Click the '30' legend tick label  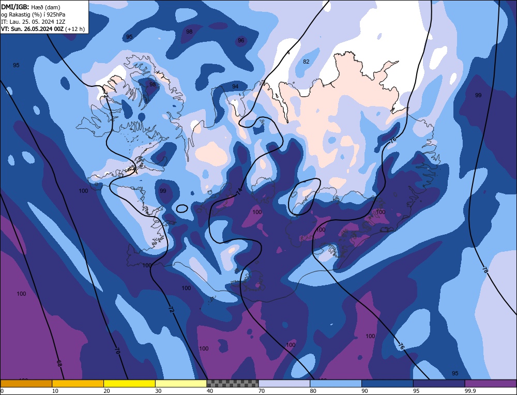[x=158, y=391]
